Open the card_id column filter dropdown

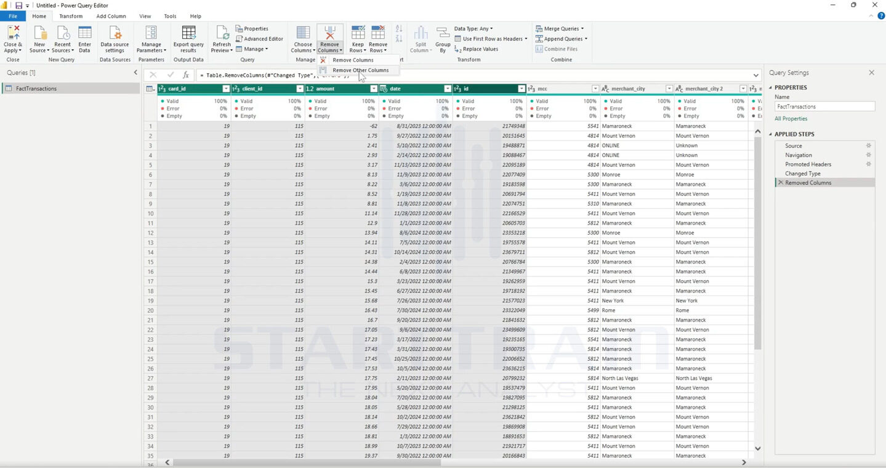[x=226, y=89]
